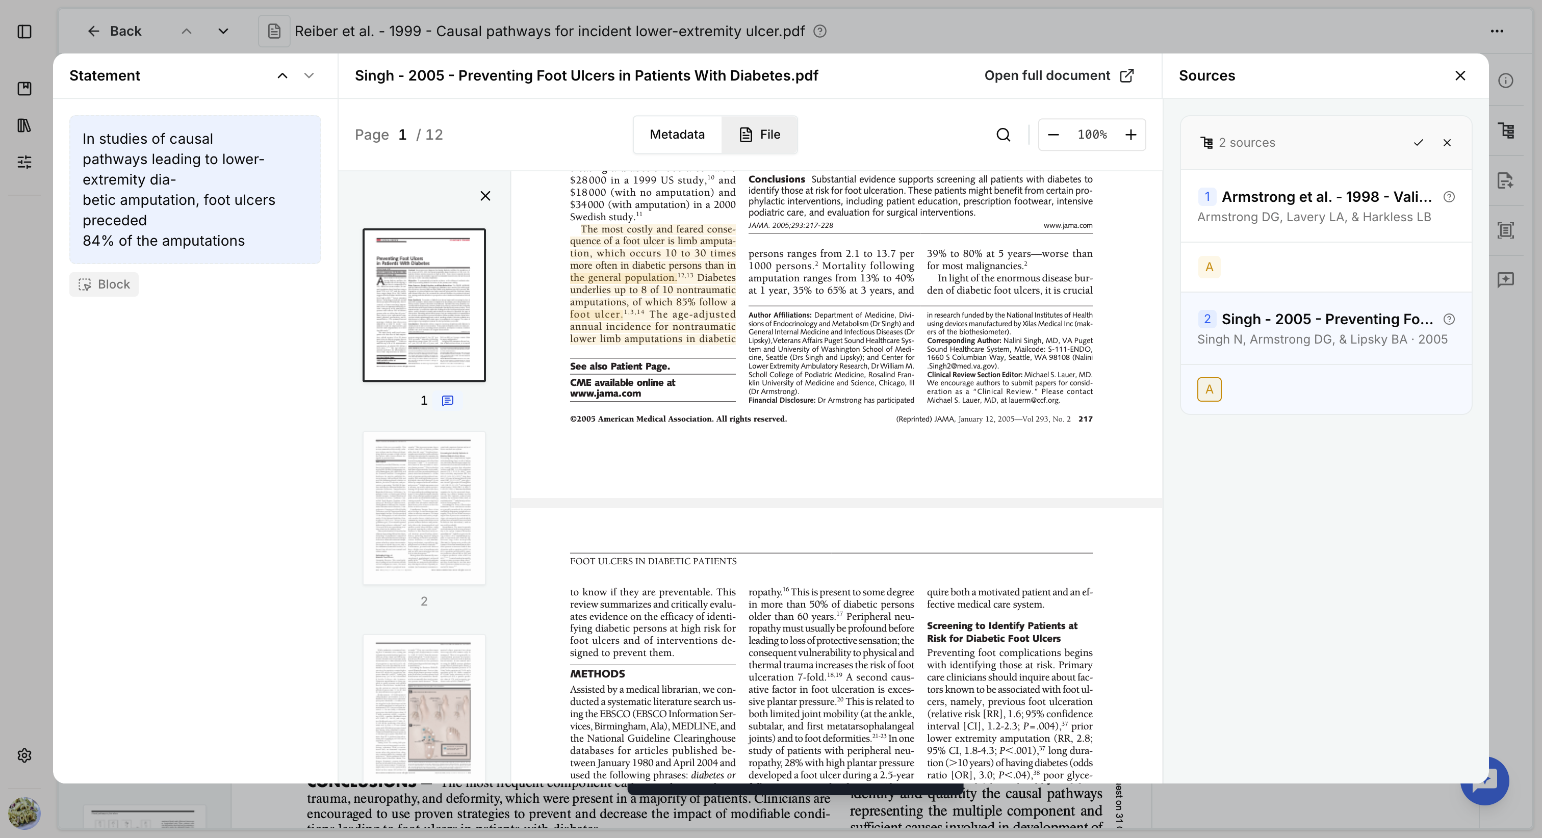
Task: Click help icon next to Singh source
Action: click(x=1449, y=319)
